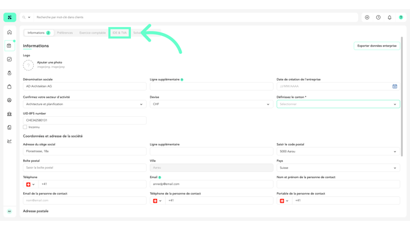The width and height of the screenshot is (410, 230).
Task: Click the calendar icon in creation date field
Action: pyautogui.click(x=395, y=86)
